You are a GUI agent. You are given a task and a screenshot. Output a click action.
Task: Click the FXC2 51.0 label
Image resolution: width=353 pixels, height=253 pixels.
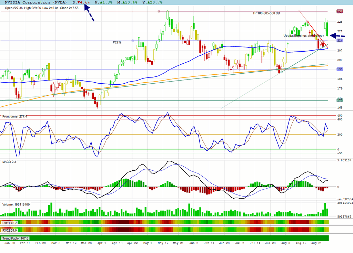[x=9, y=231]
